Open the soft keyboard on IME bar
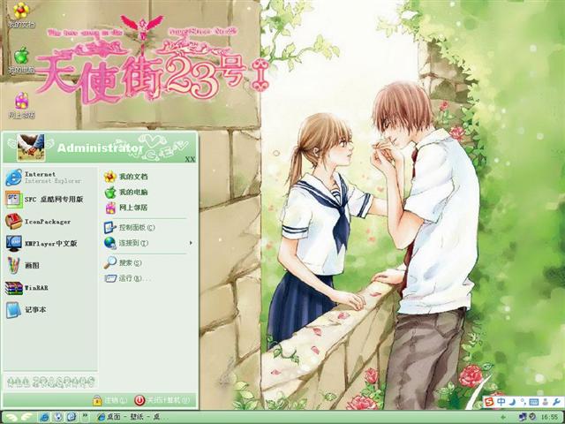This screenshot has width=565, height=424. point(533,402)
